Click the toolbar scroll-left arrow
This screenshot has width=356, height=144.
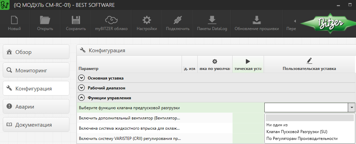pyautogui.click(x=295, y=21)
